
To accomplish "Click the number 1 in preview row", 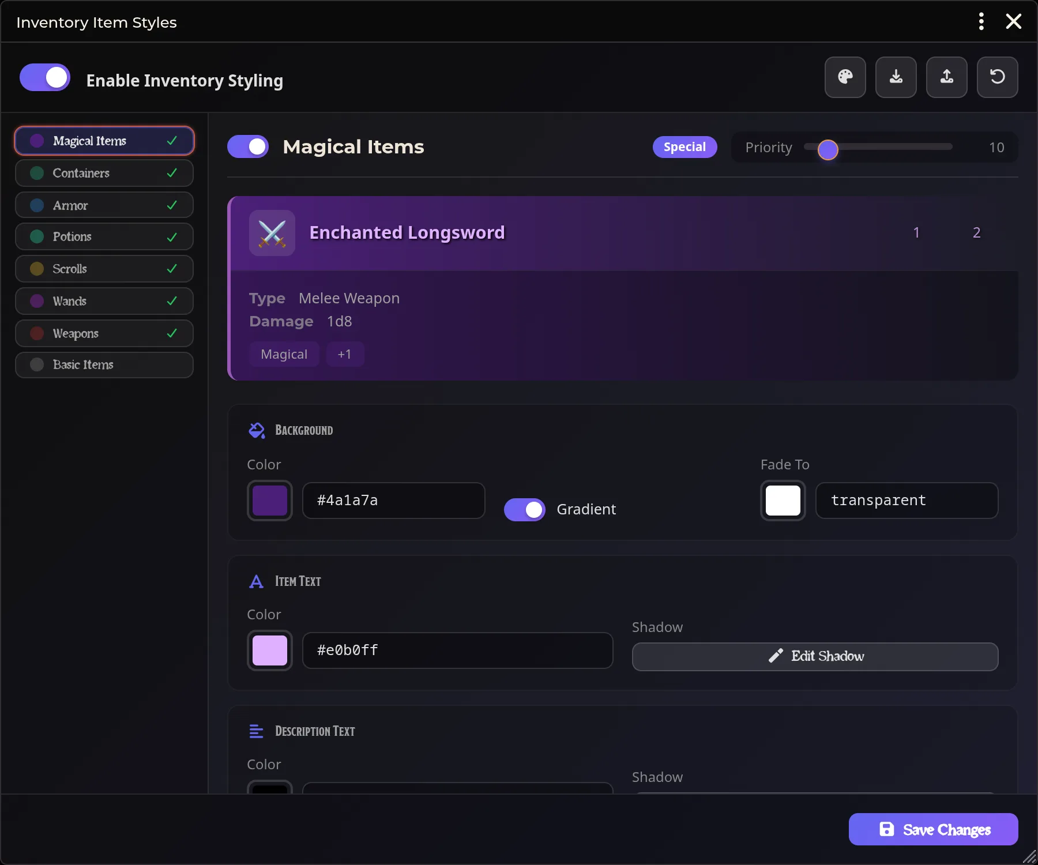I will (916, 232).
